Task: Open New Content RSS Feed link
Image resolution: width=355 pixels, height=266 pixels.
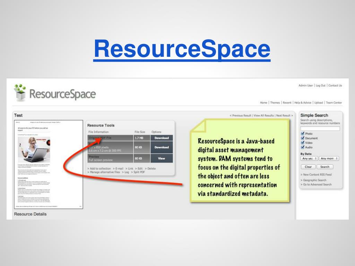Action: click(x=316, y=175)
